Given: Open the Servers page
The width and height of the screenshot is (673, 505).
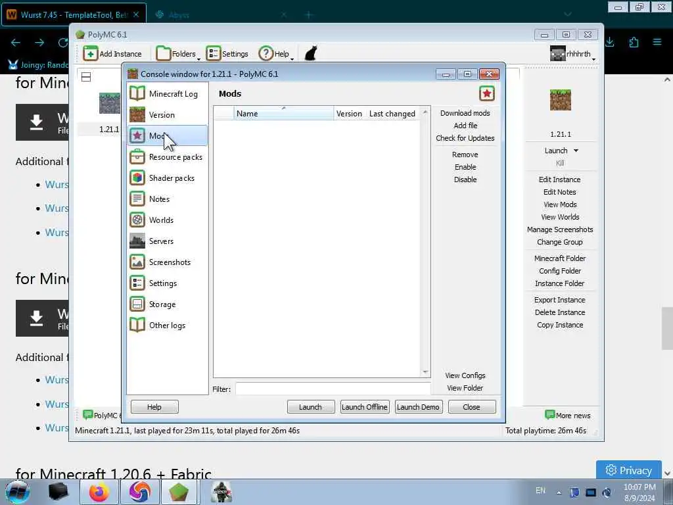Looking at the screenshot, I should coord(168,241).
